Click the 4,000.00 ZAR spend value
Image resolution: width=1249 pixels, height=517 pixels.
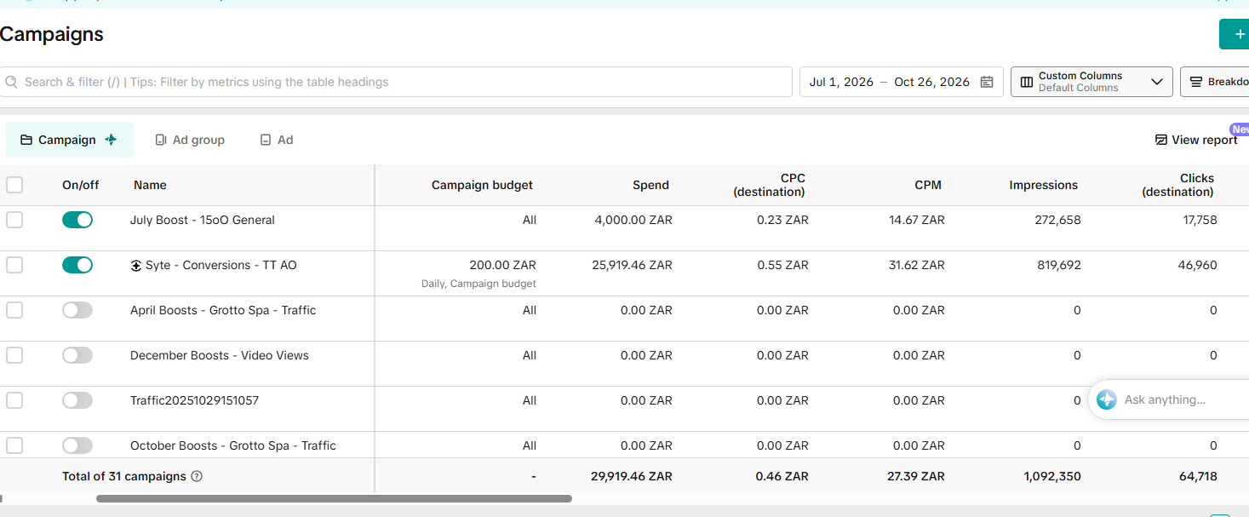point(633,220)
